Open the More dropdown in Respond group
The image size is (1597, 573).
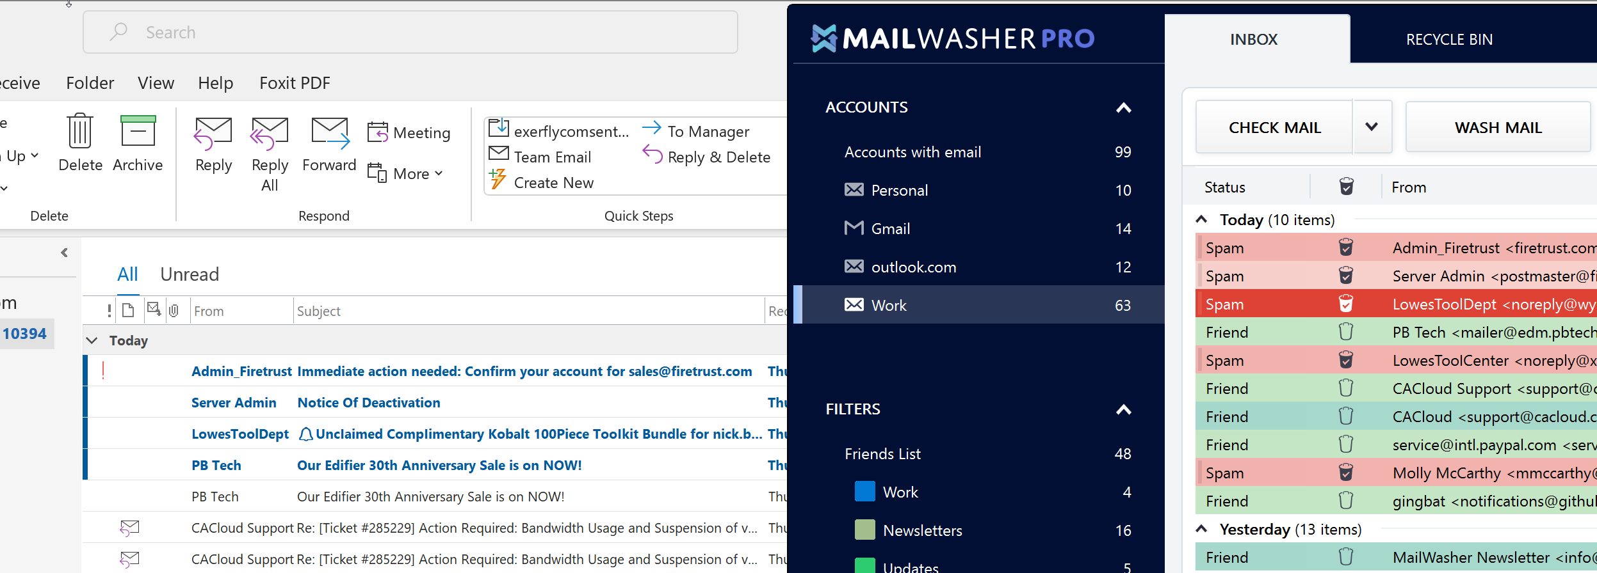point(405,173)
